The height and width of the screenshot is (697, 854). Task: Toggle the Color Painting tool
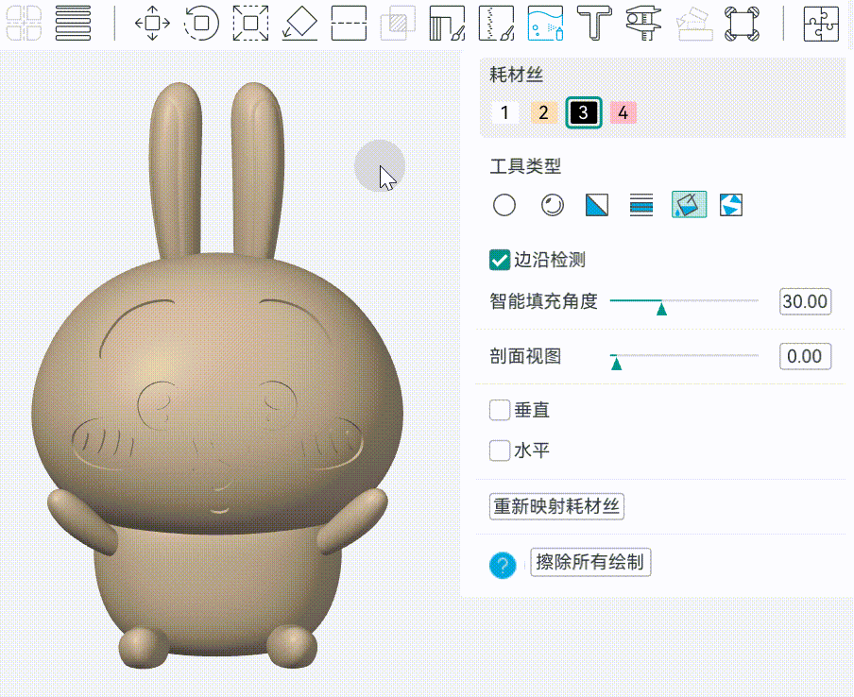(546, 23)
